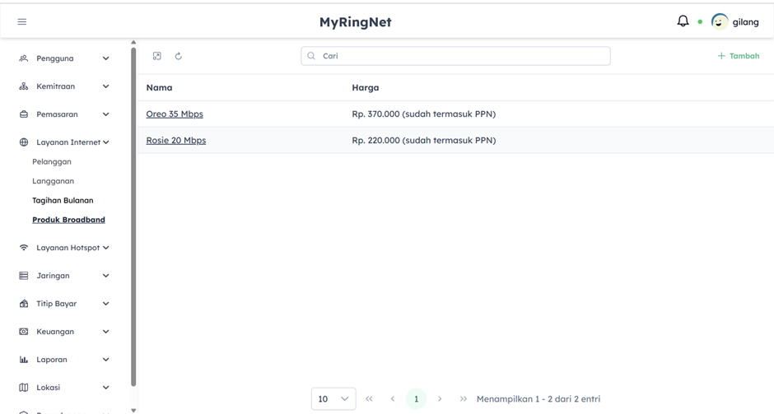Select Tagihan Bulanan in sidebar
This screenshot has height=414, width=774.
tap(63, 201)
